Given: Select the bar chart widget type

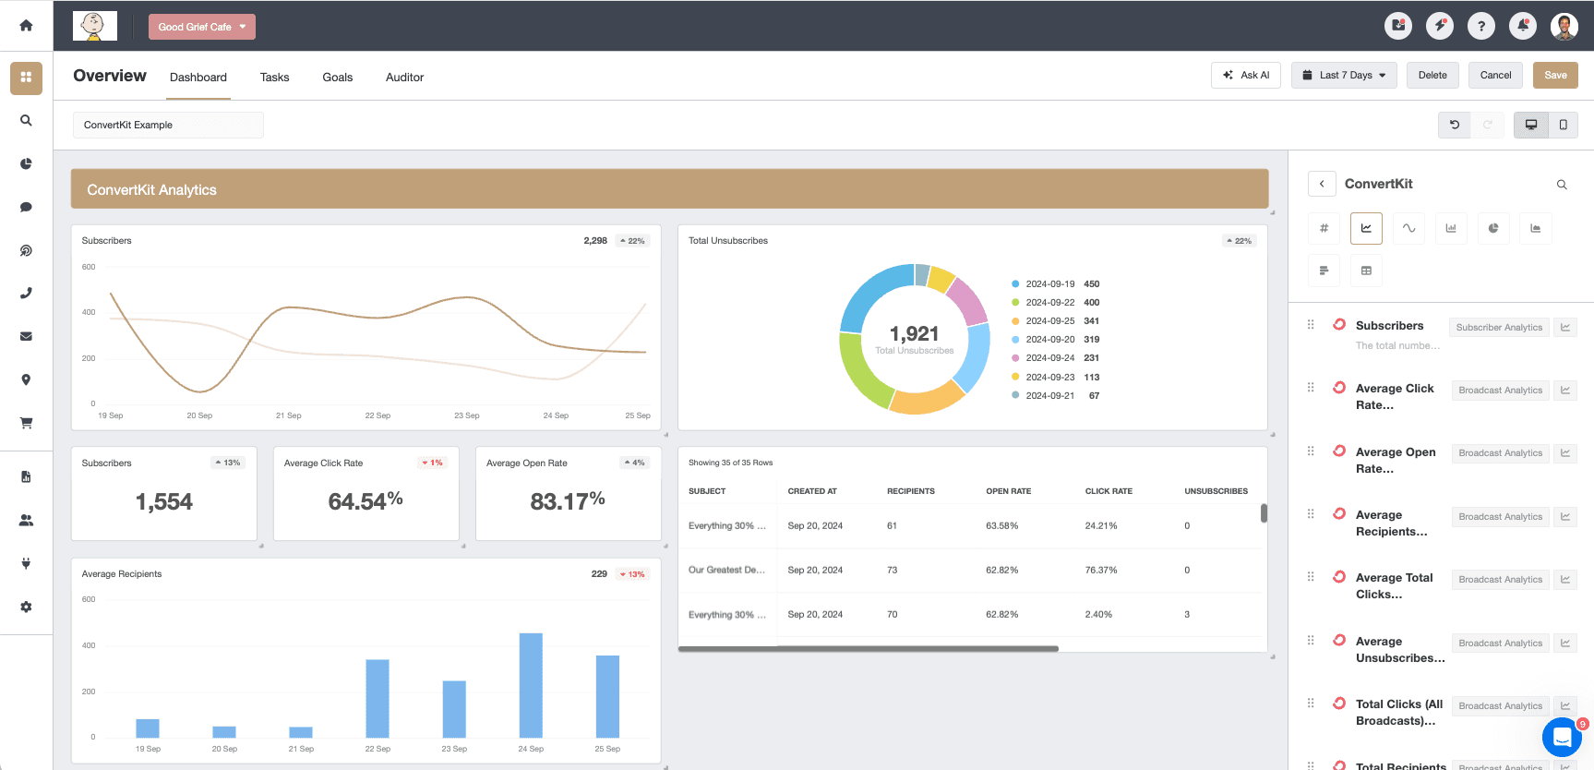Looking at the screenshot, I should pos(1451,228).
